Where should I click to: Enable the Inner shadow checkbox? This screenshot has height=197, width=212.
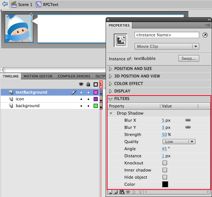pos(165,170)
